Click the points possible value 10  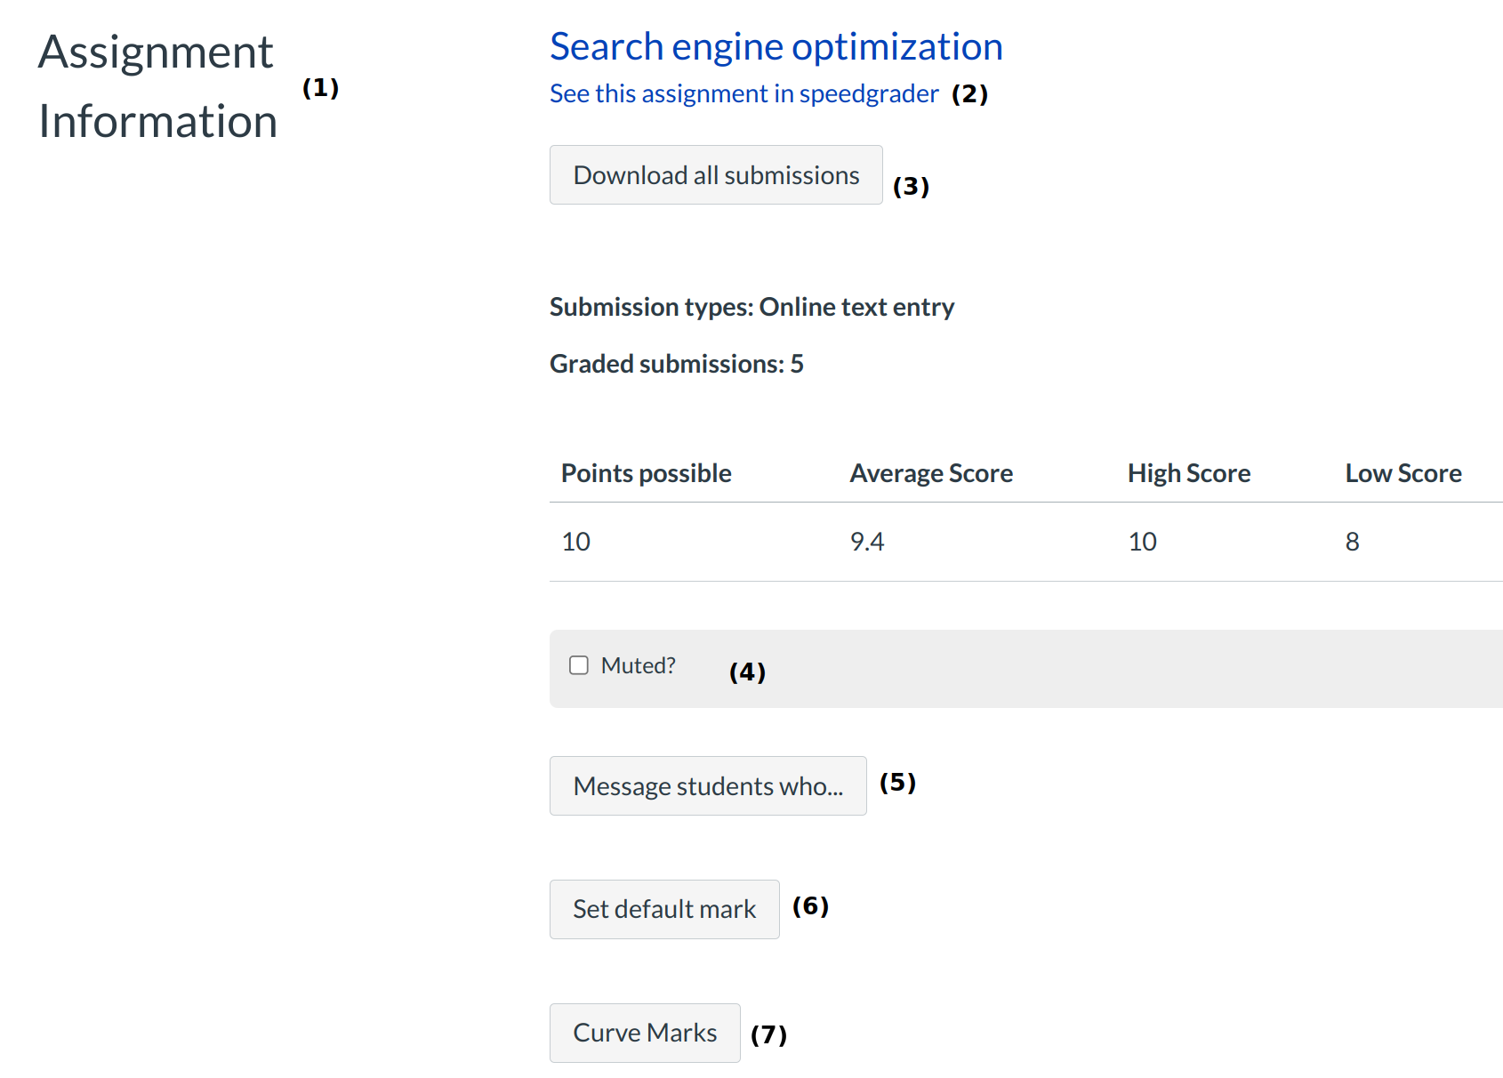[575, 542]
